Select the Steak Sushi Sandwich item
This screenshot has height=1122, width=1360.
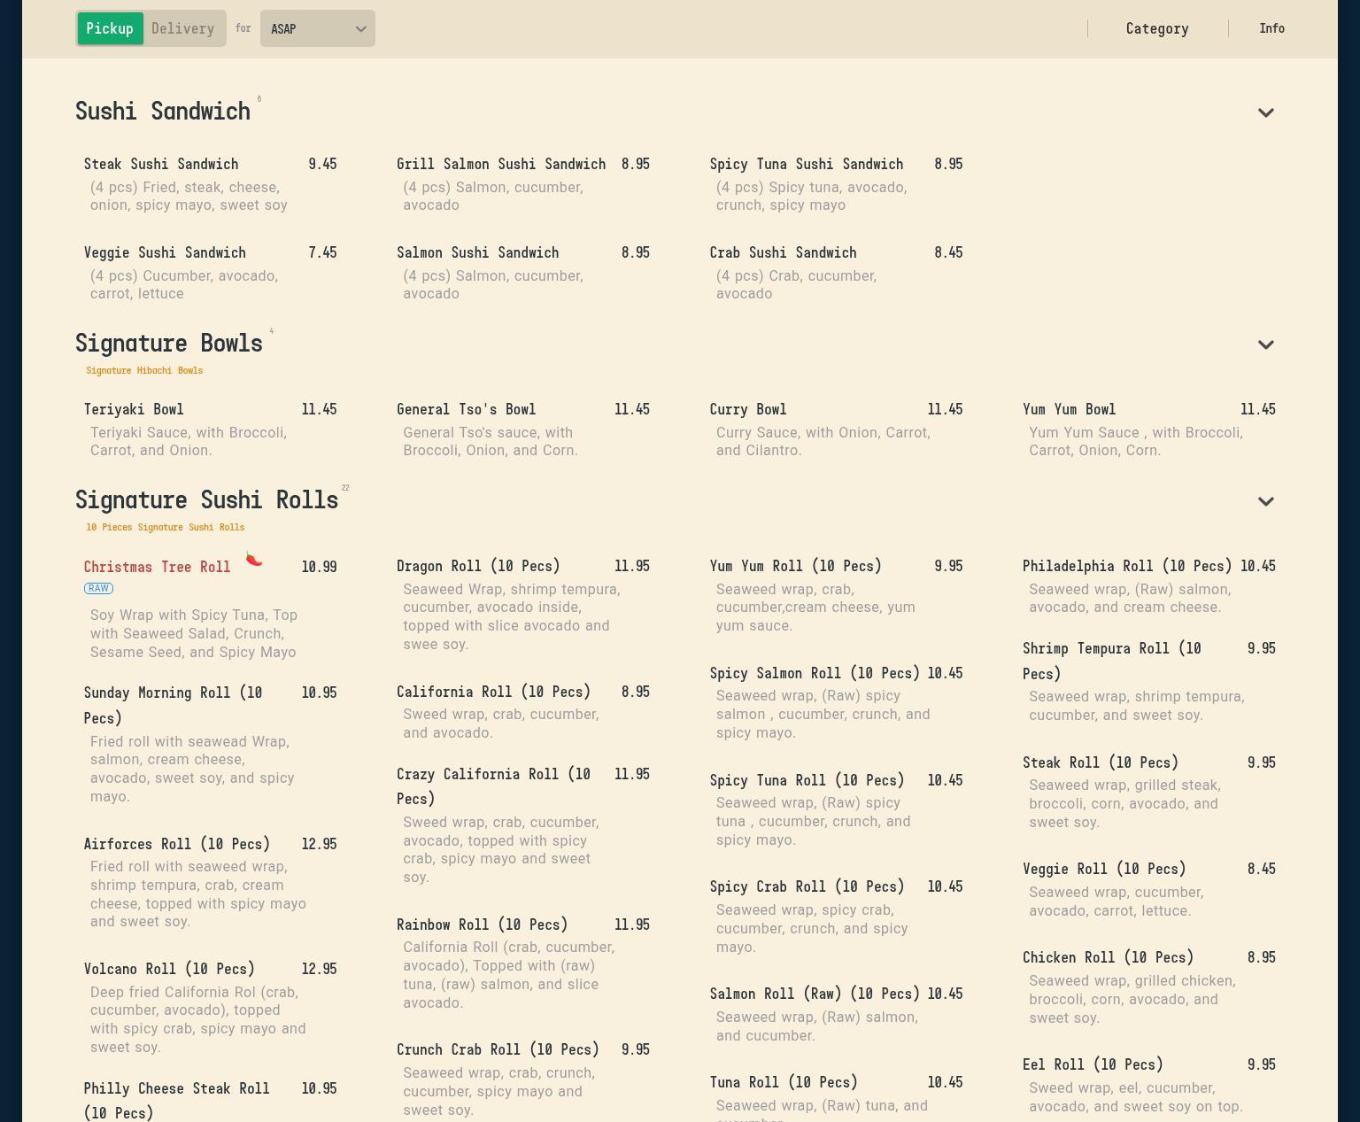[161, 164]
